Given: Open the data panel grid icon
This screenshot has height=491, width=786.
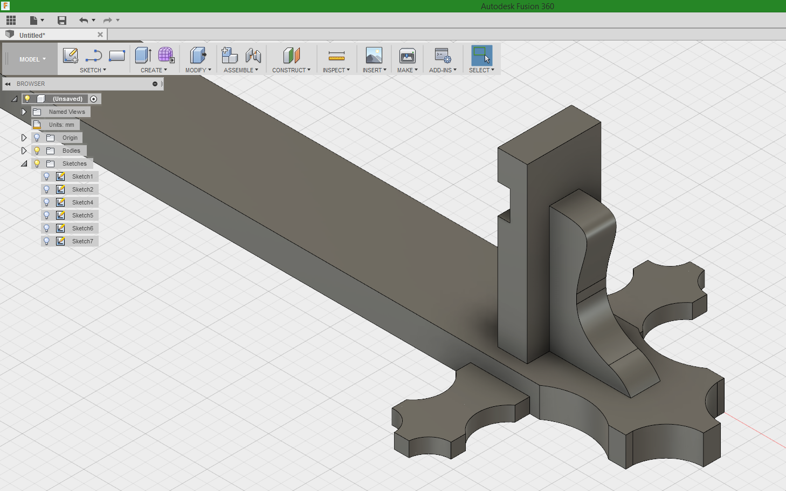Looking at the screenshot, I should 11,21.
